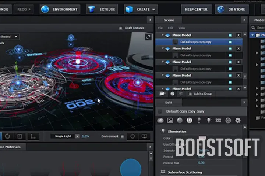The height and width of the screenshot is (176, 265).
Task: Open the File menu in Scene panel
Action: point(160,28)
